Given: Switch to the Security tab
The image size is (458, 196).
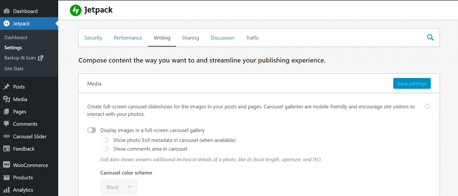Looking at the screenshot, I should (x=93, y=38).
